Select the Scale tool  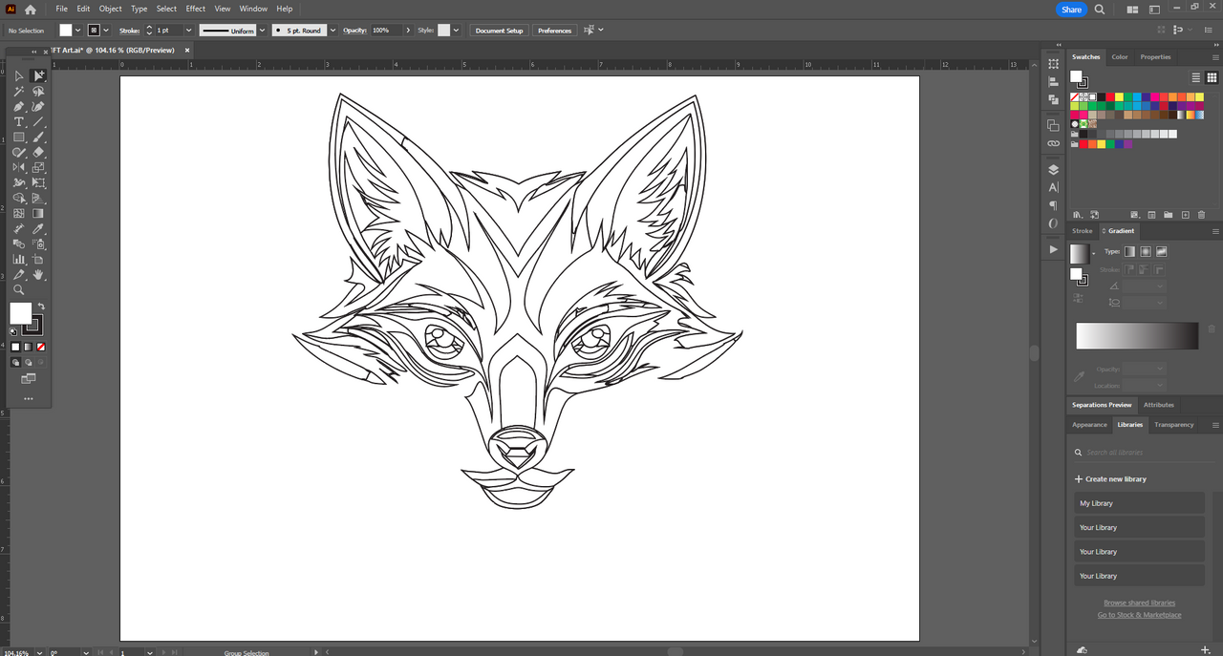(38, 168)
